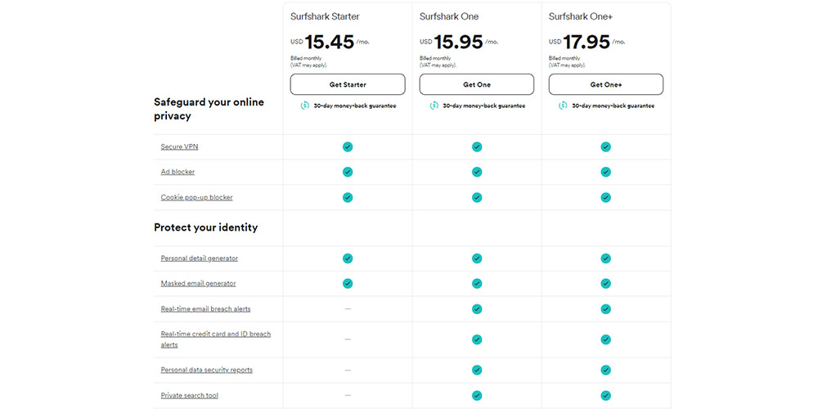Click credit card and ID breach checkmark under Surfshark One
Viewport: 818px width, 409px height.
[x=477, y=339]
